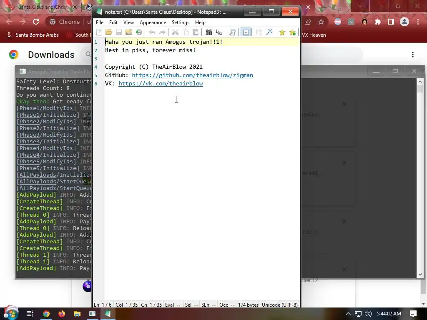Click the folder-with-disk icon after the Save icon
The width and height of the screenshot is (427, 320).
pyautogui.click(x=129, y=32)
